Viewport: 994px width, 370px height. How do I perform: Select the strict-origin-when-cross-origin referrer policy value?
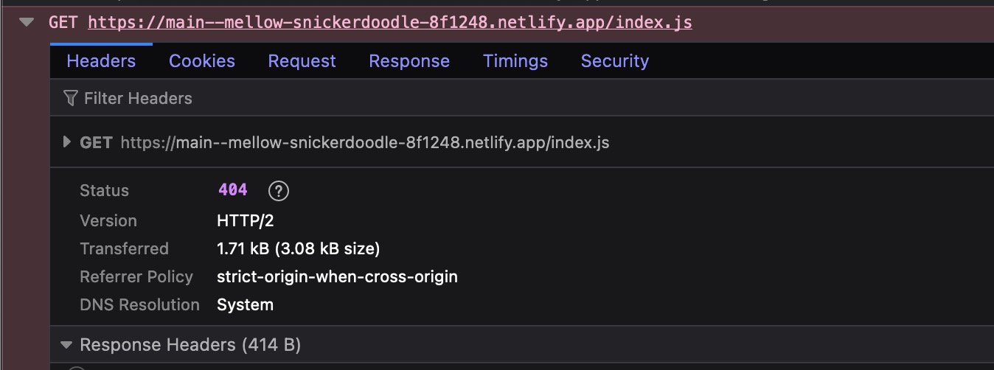click(338, 277)
